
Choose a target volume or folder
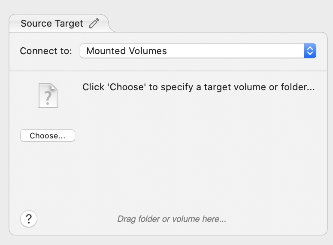point(48,135)
